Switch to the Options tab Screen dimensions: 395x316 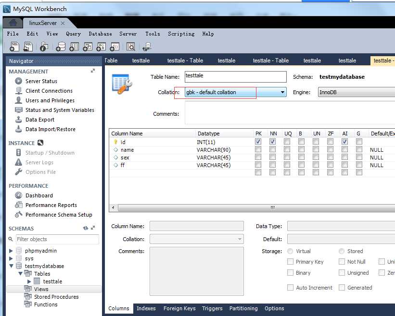[x=274, y=308]
